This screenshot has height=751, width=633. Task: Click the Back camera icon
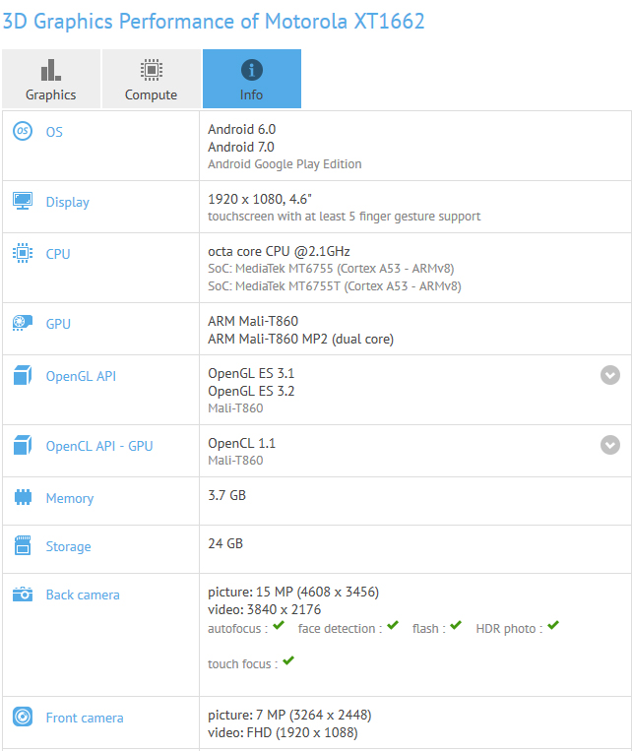[x=23, y=595]
